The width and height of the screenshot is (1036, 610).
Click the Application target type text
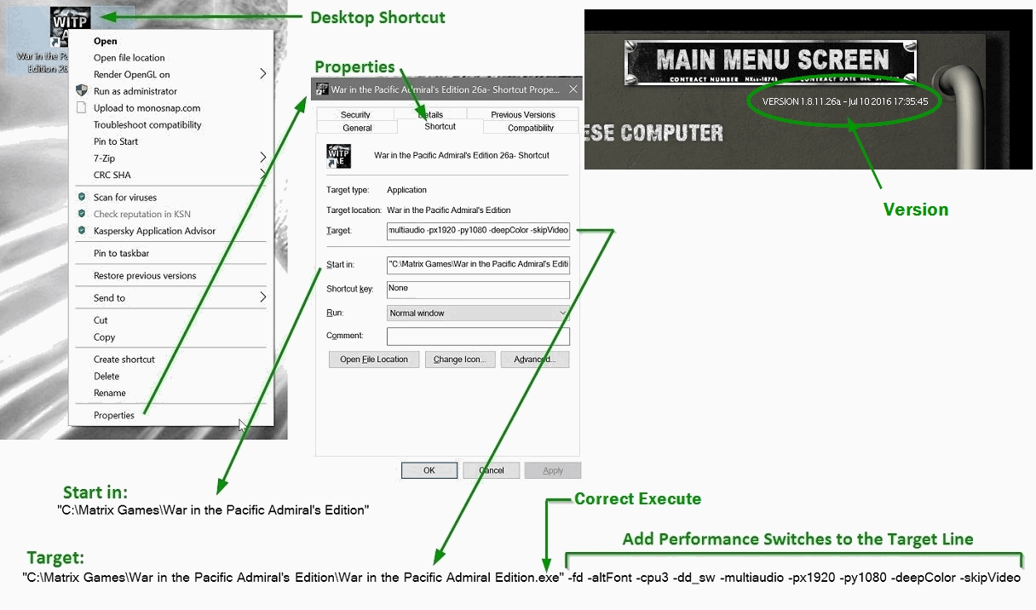point(407,190)
